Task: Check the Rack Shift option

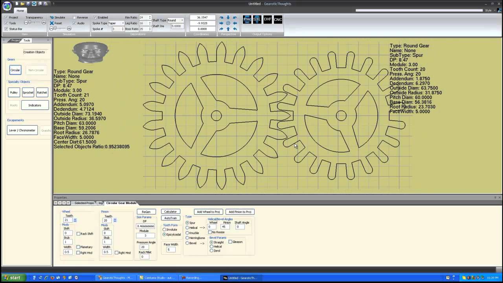Action: [x=78, y=234]
